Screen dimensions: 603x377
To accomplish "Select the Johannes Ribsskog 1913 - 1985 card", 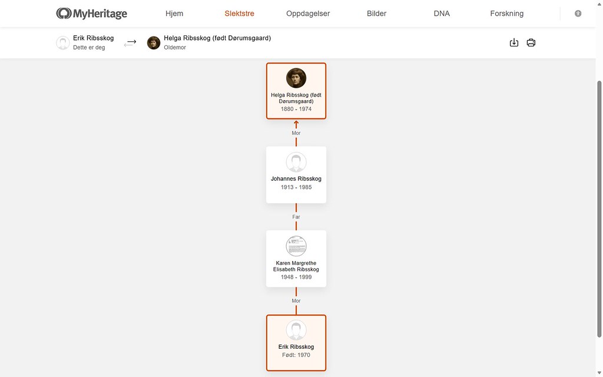I will click(x=296, y=174).
